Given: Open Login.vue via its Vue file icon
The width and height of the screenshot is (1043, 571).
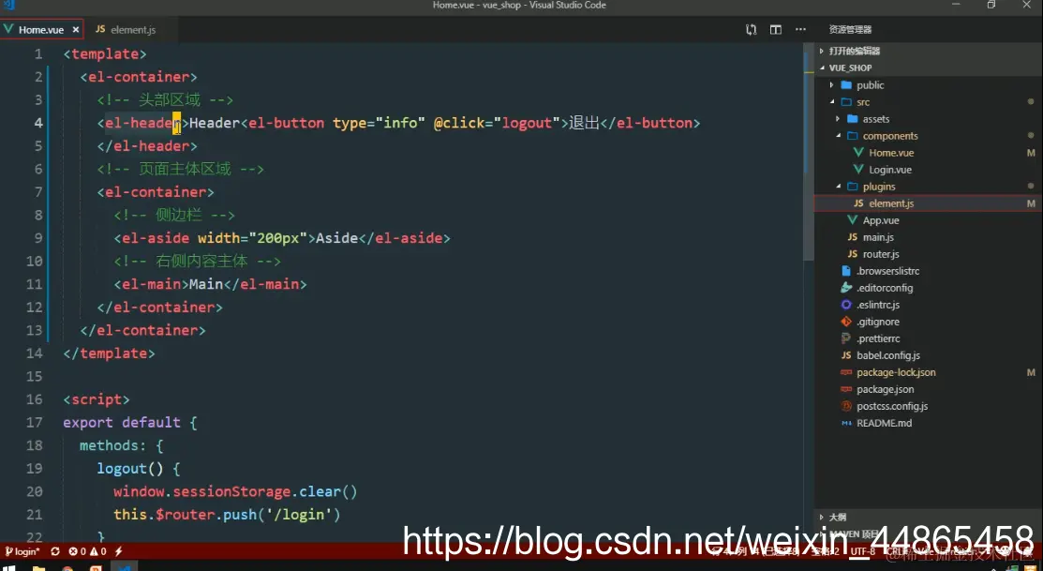Looking at the screenshot, I should 858,170.
